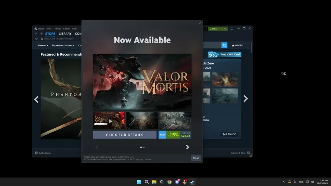Screen dimensions: 331x186
Task: Open the Help menu
Action: 74,29
